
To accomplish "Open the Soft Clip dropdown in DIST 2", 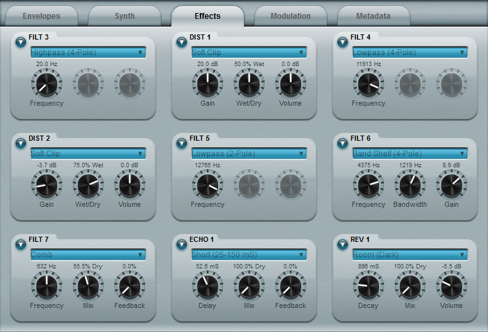I will (88, 153).
